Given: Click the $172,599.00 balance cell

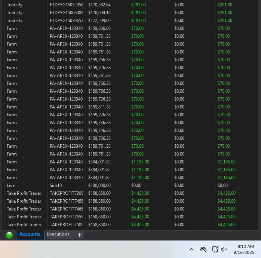Looking at the screenshot, I should 99,21.
